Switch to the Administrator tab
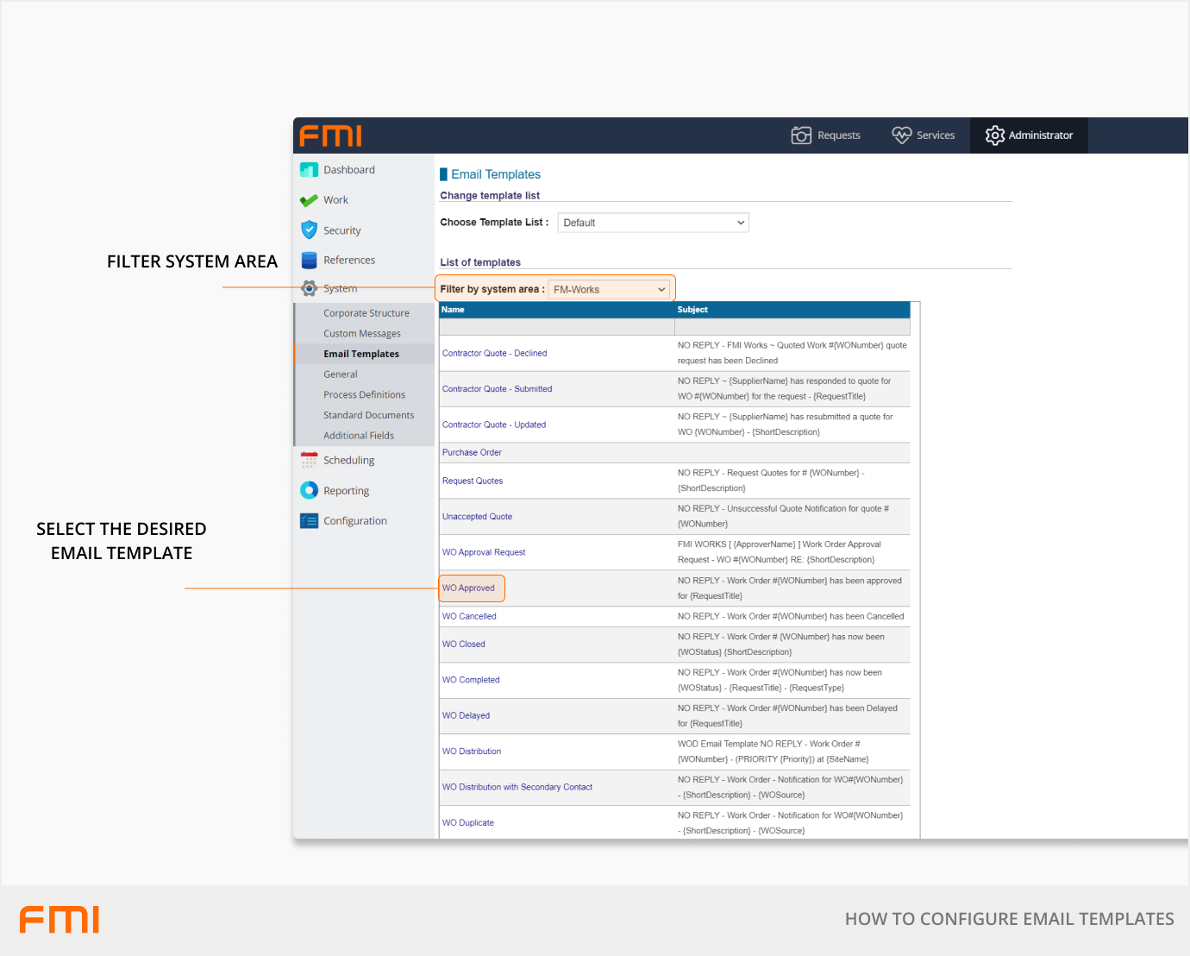 click(x=1030, y=135)
